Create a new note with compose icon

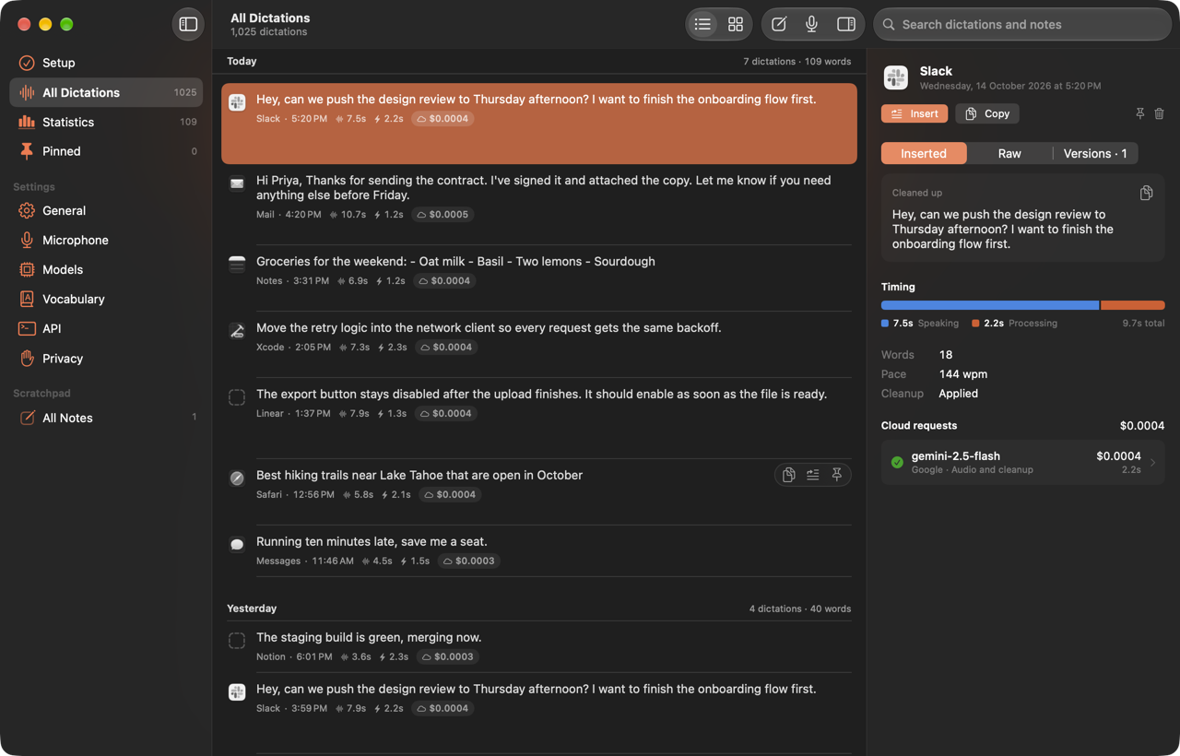779,24
